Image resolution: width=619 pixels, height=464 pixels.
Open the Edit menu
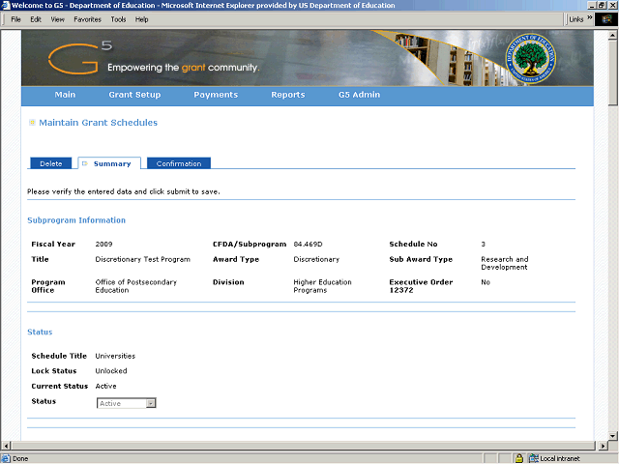(x=36, y=19)
